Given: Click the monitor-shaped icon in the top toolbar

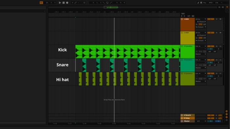Looking at the screenshot, I should [x=107, y=3].
